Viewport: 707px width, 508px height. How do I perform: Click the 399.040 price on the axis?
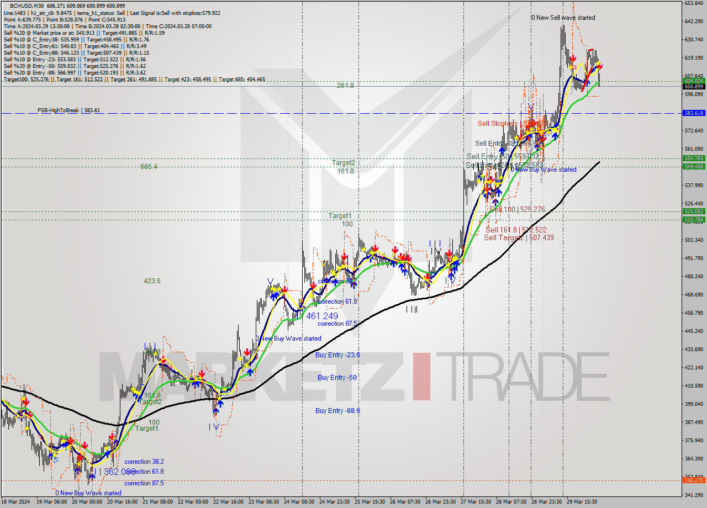pos(694,404)
